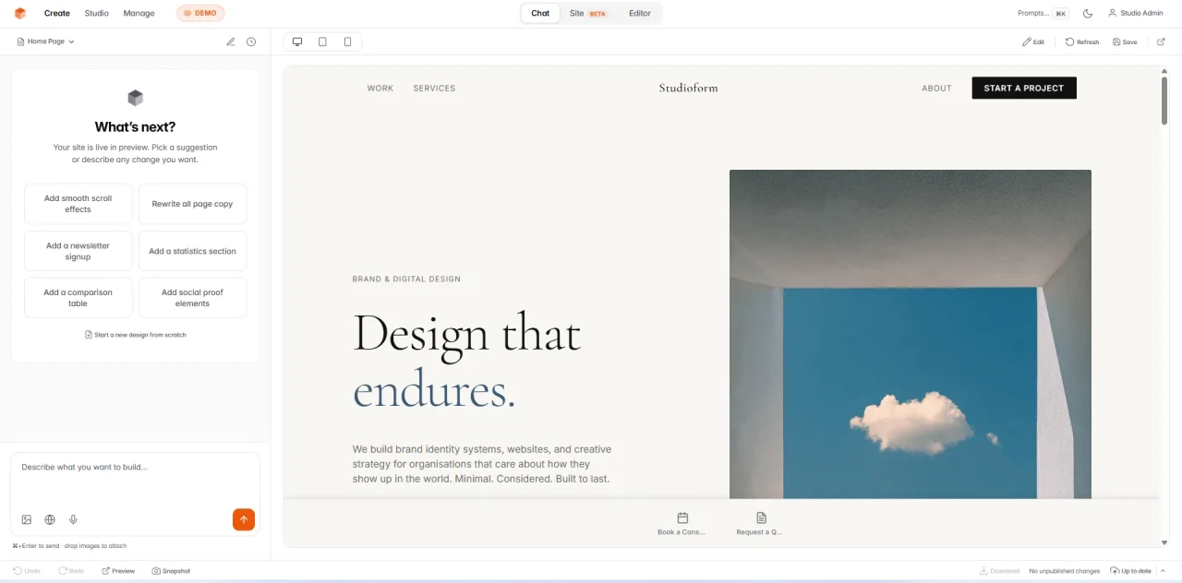1182x583 pixels.
Task: Click the gray cube icon above What's next
Action: [x=135, y=98]
